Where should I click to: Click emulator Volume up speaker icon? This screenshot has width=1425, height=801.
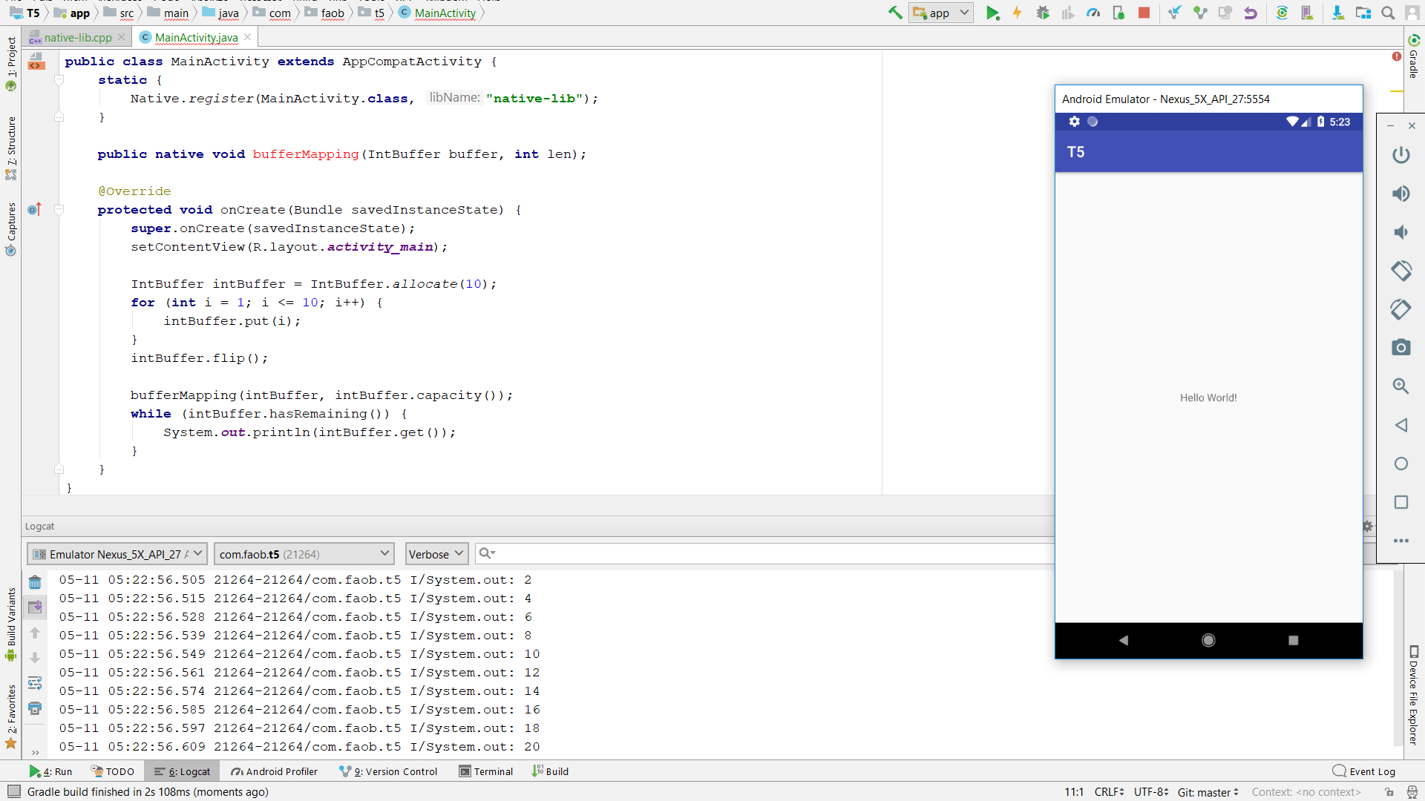pos(1401,194)
